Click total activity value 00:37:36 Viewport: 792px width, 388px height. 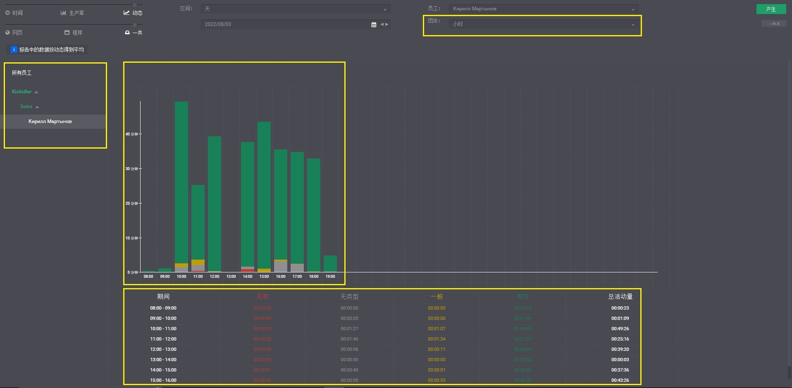pyautogui.click(x=620, y=370)
